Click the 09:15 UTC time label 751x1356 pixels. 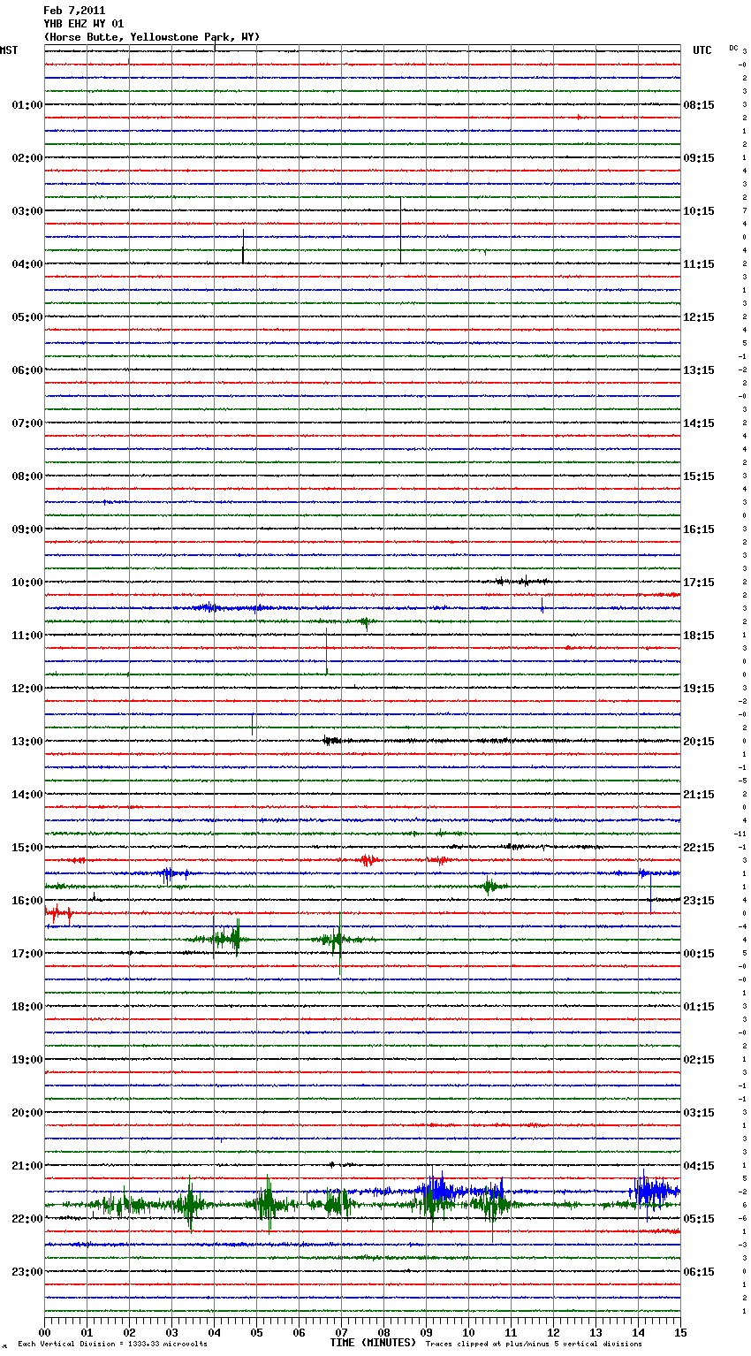tap(699, 158)
